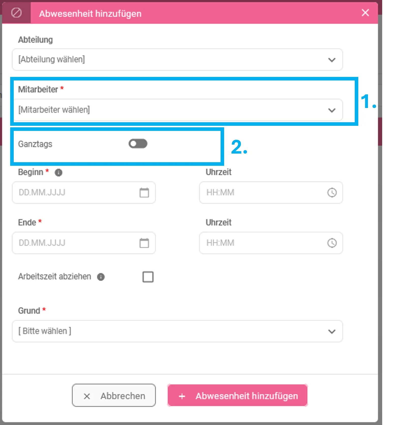Click the X icon on Abbrechen button
The image size is (417, 425).
tap(87, 396)
